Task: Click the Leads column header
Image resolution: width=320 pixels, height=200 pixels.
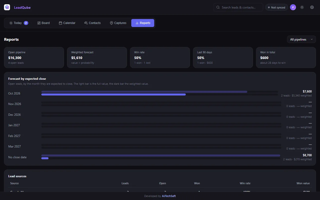Action: coord(125,183)
